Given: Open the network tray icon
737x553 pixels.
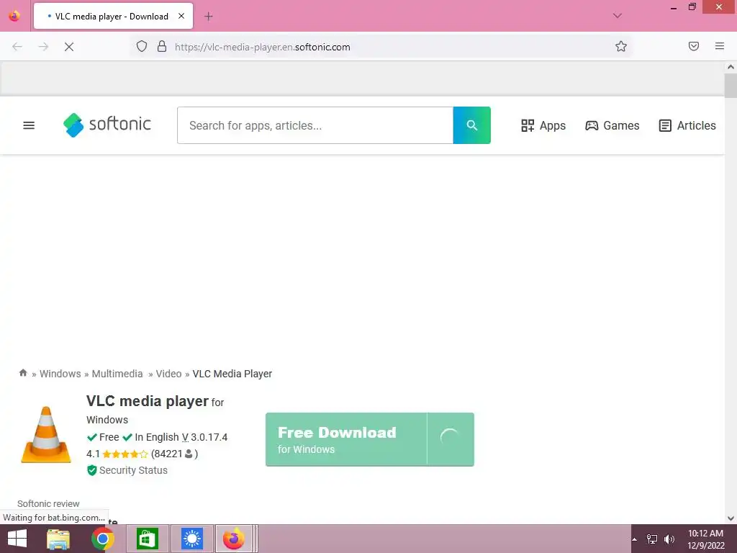Looking at the screenshot, I should click(x=652, y=539).
